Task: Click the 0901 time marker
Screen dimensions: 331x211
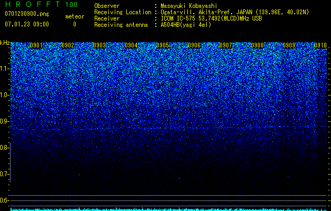Action: (36, 45)
